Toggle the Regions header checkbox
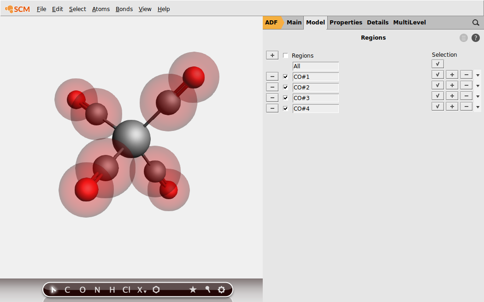 285,55
